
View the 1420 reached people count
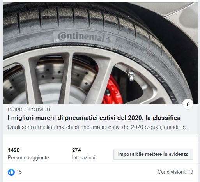click(14, 150)
